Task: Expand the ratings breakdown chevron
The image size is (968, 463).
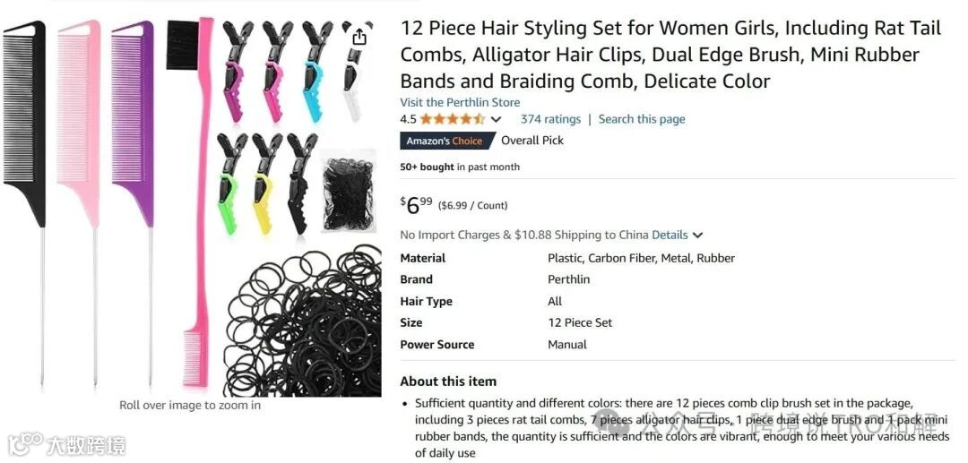Action: pyautogui.click(x=495, y=120)
